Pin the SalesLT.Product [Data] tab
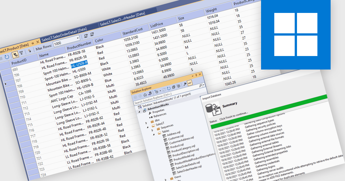Image resolution: width=345 pixels, height=181 pixels. [x=33, y=43]
